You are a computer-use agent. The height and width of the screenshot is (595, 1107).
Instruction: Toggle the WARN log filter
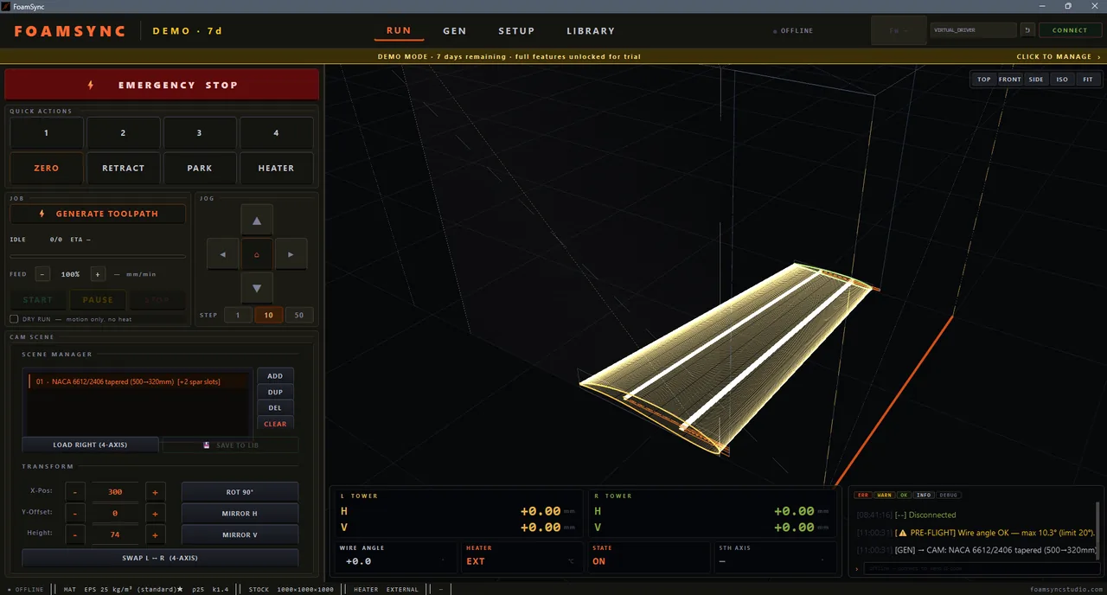pos(884,496)
